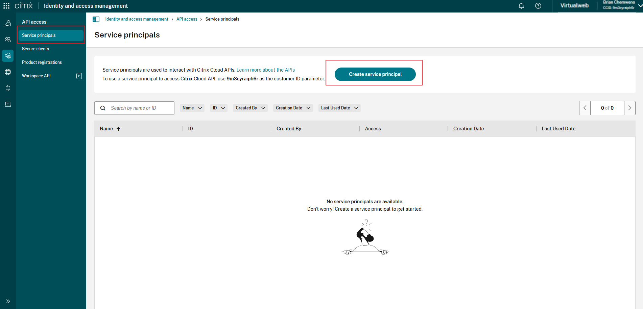Image resolution: width=643 pixels, height=309 pixels.
Task: Open the Domains globe icon in sidebar
Action: 8,72
